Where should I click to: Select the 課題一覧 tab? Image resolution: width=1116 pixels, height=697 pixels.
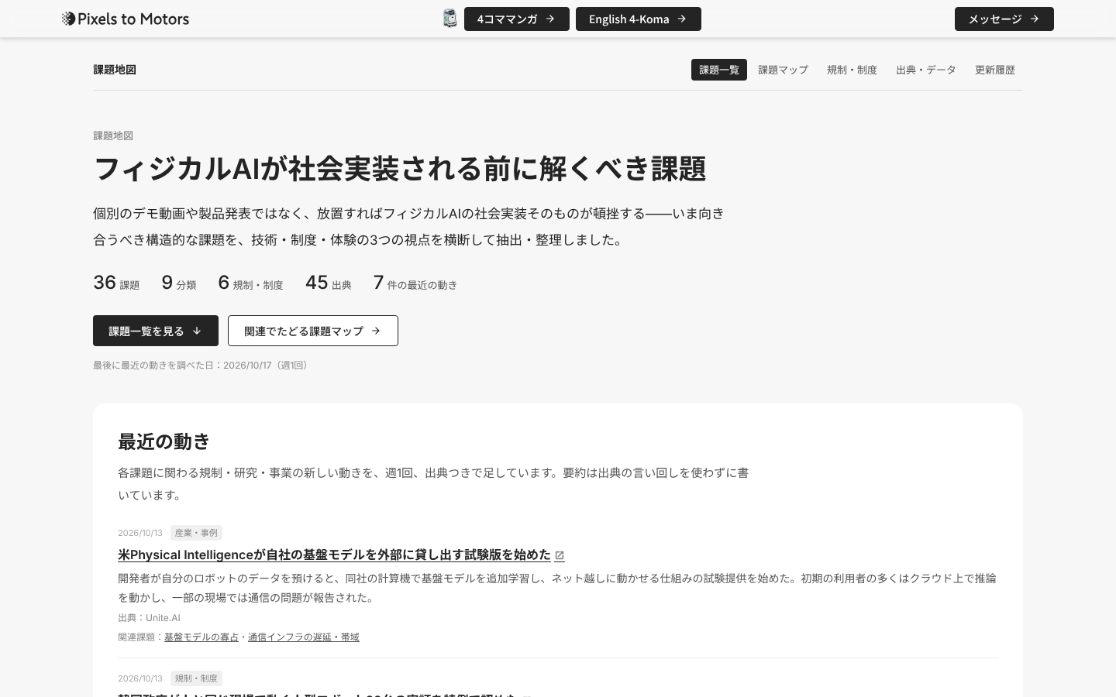point(719,70)
